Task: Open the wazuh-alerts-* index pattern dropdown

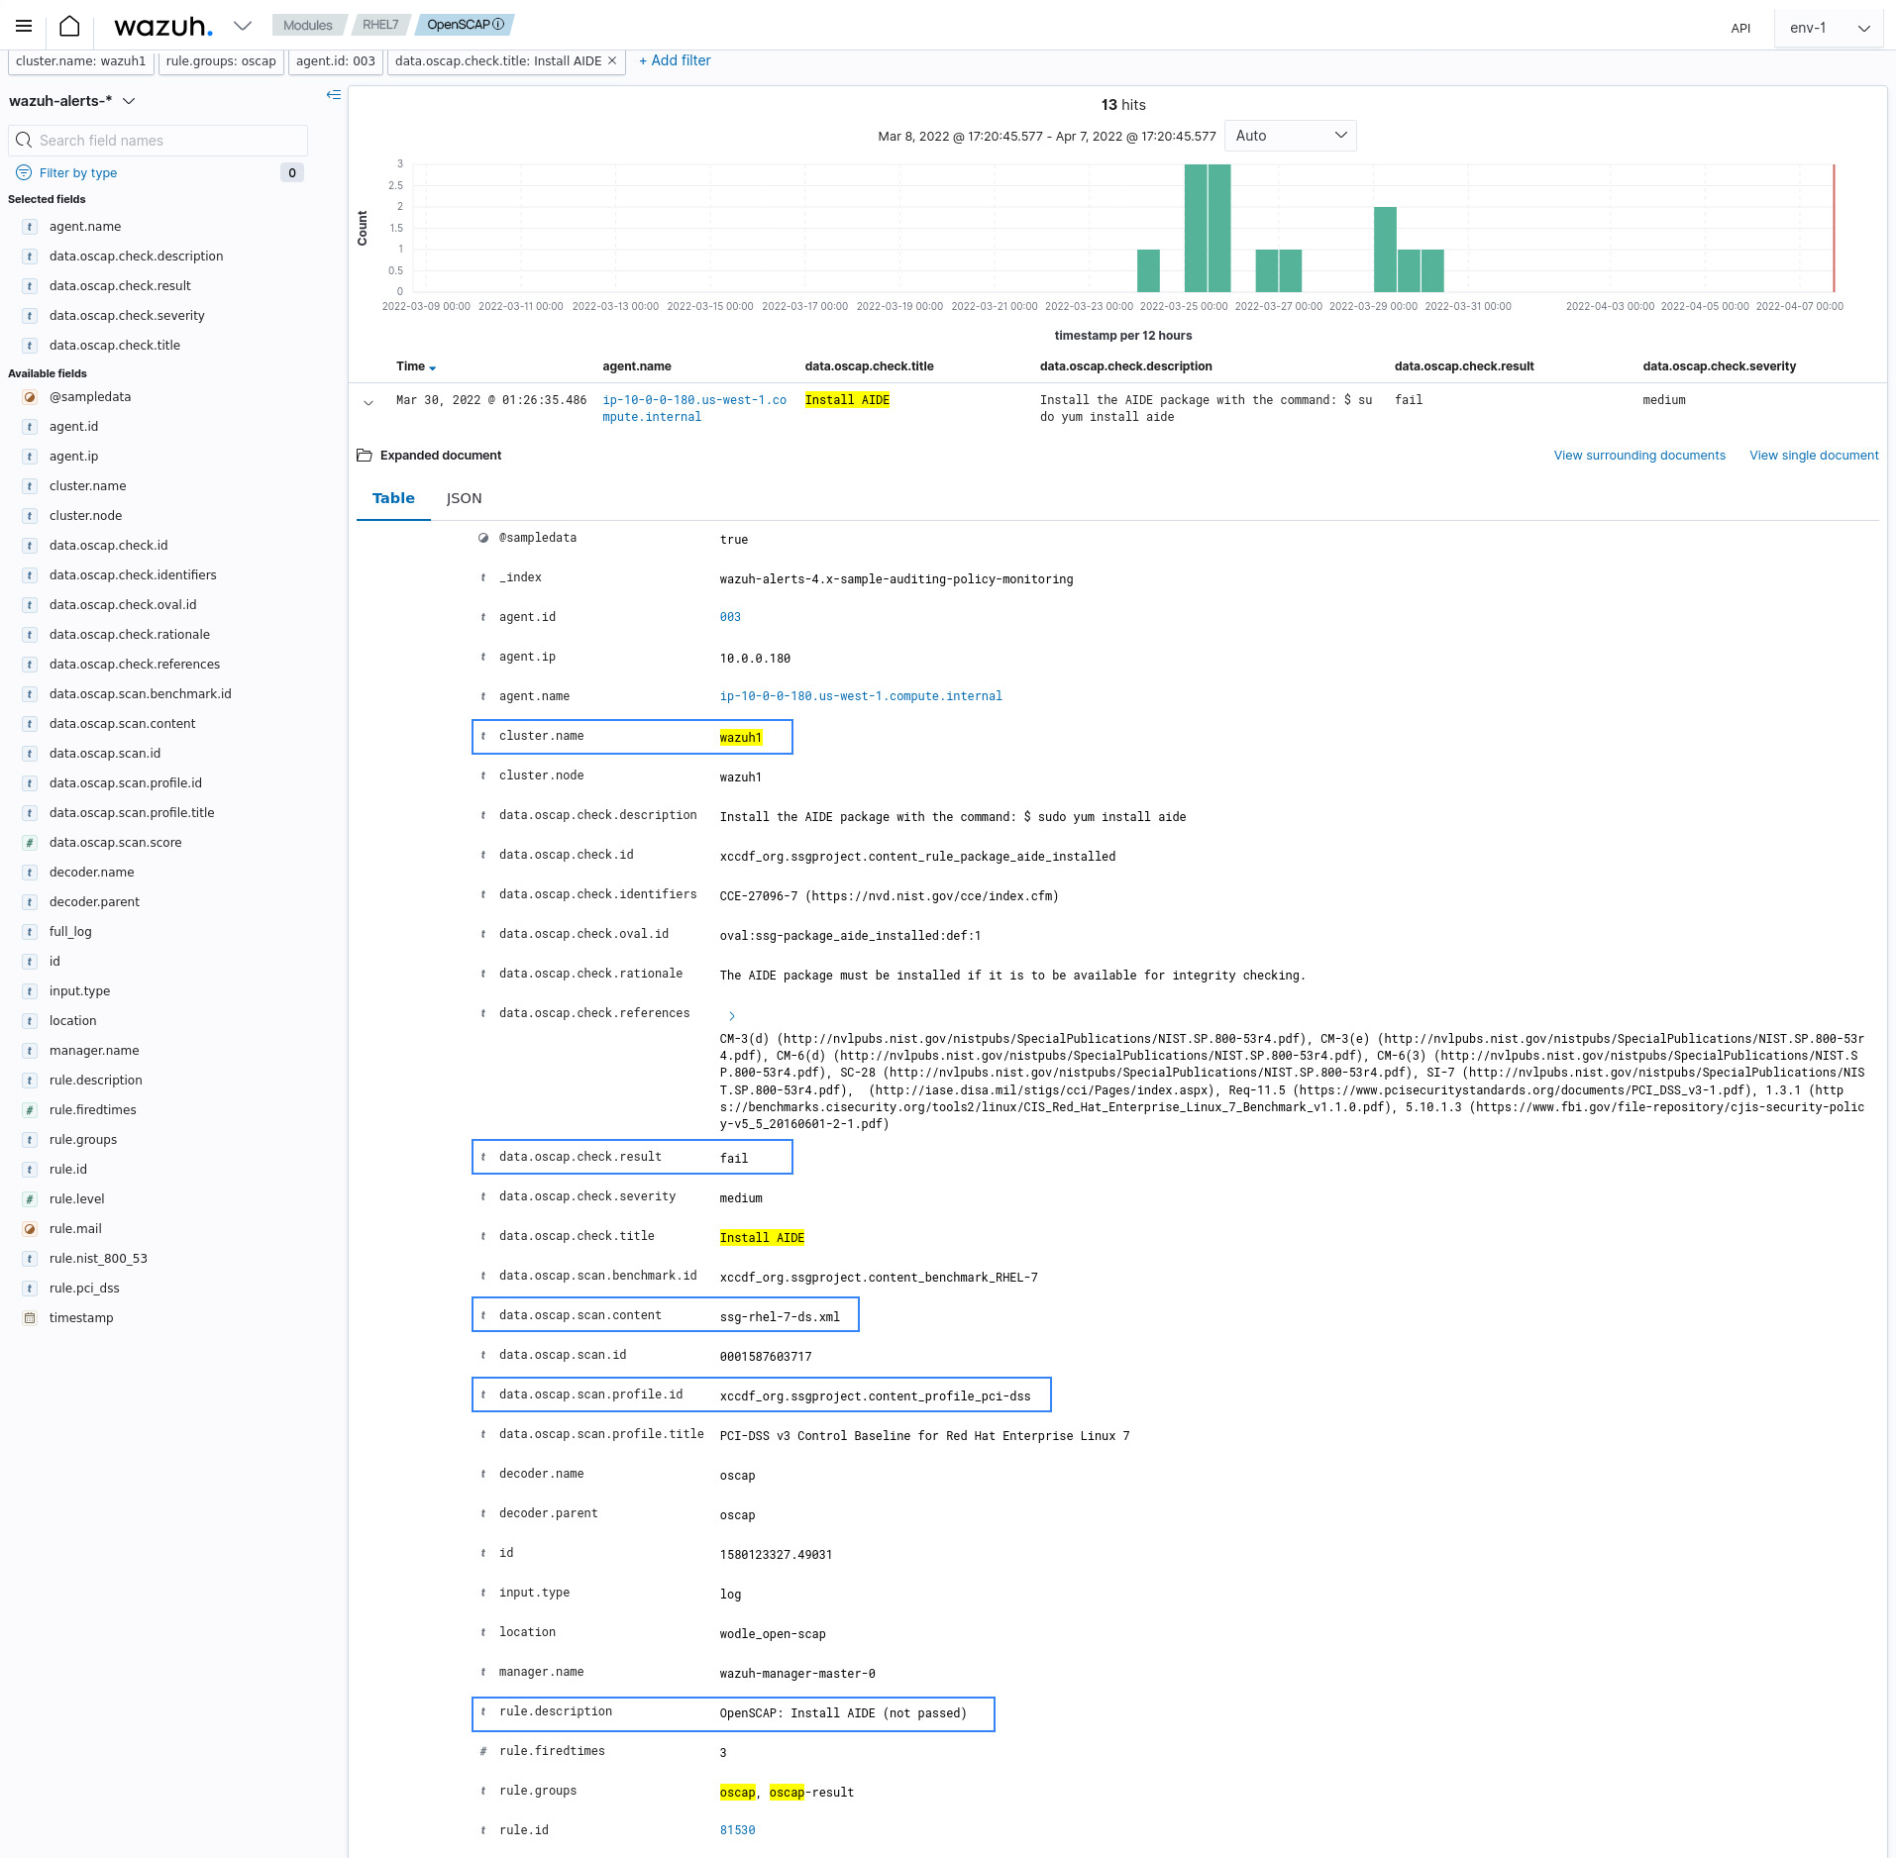Action: 71,101
